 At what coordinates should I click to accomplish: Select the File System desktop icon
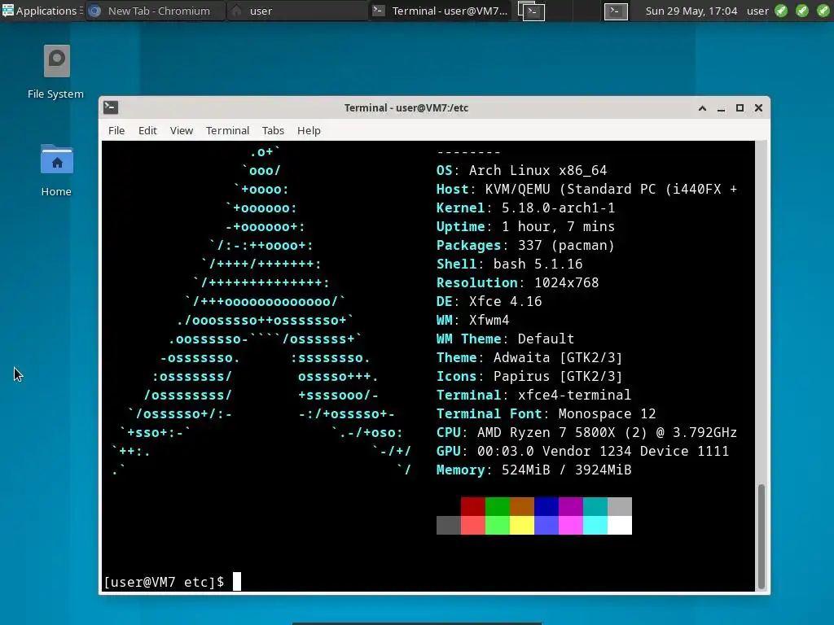click(56, 72)
